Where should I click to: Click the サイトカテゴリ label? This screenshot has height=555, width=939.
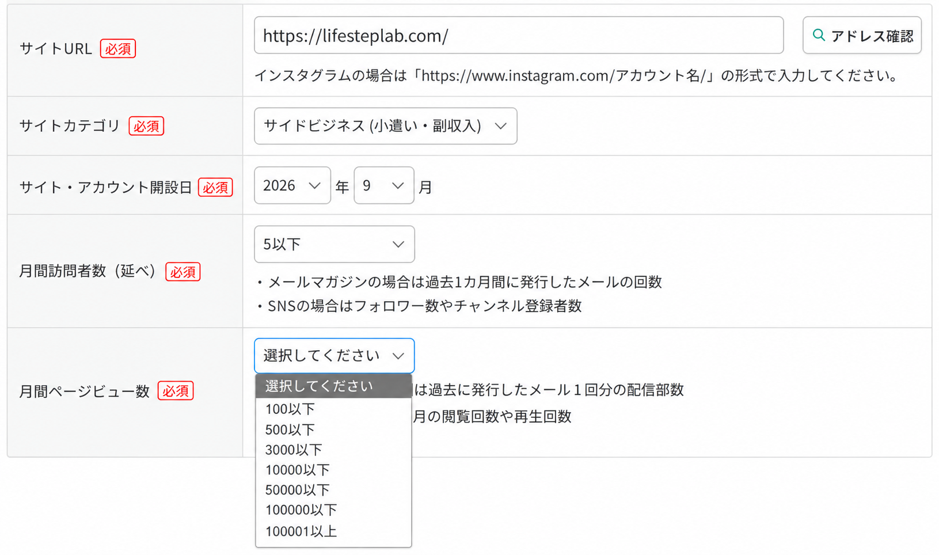coord(70,126)
